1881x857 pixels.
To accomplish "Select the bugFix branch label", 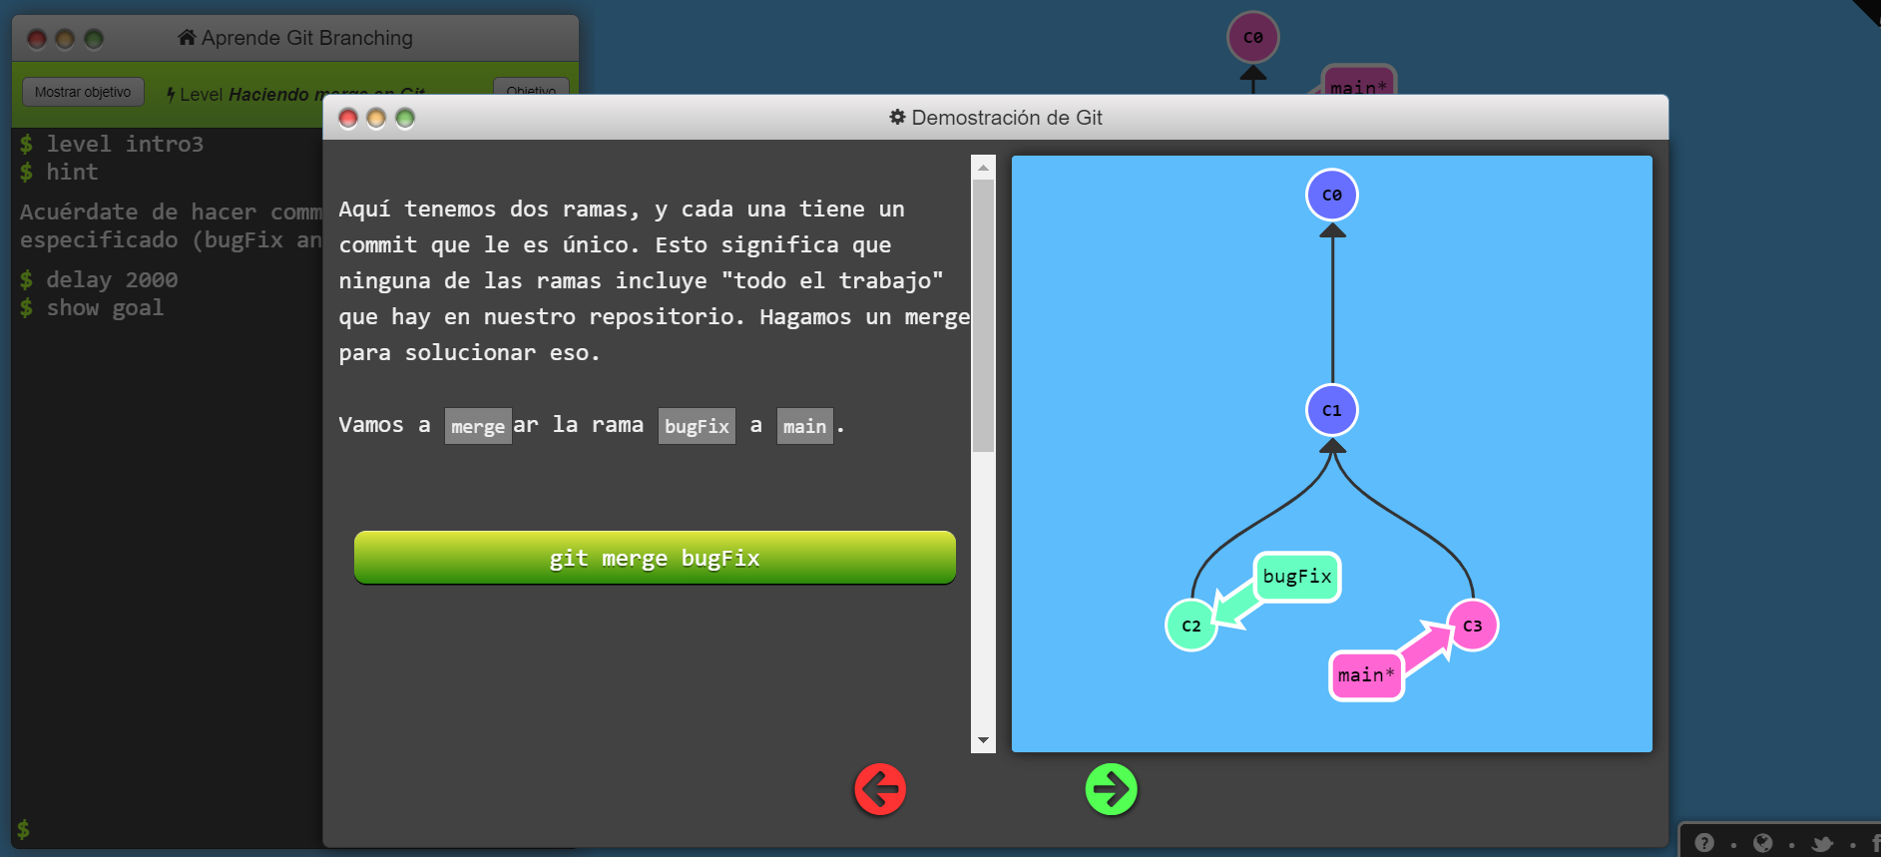I will (x=1297, y=577).
